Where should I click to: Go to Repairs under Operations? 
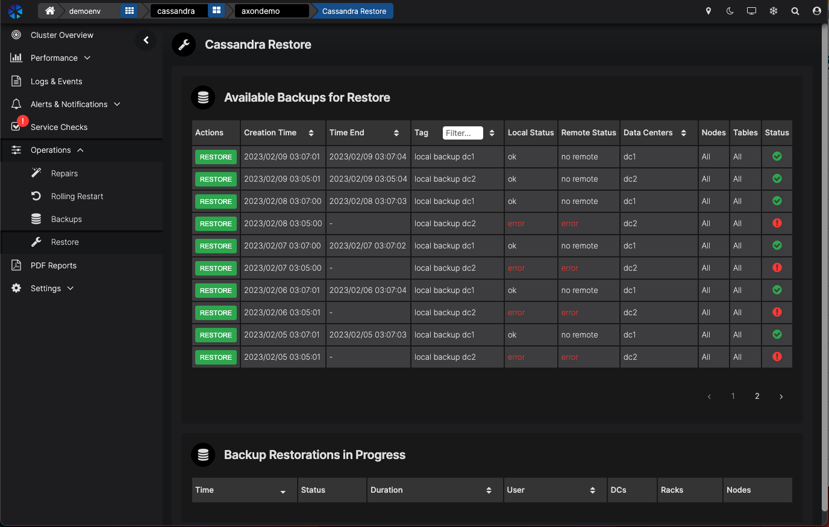[x=64, y=173]
